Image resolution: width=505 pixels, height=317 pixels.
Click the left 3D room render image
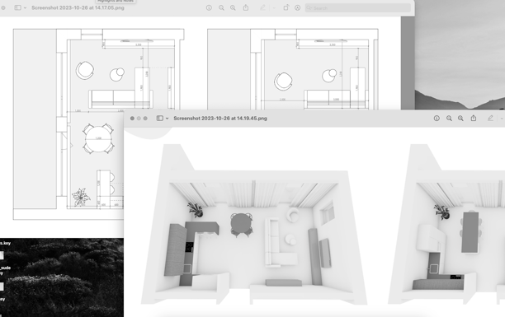(x=254, y=224)
